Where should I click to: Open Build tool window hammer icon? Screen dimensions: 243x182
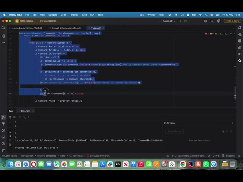point(3,124)
